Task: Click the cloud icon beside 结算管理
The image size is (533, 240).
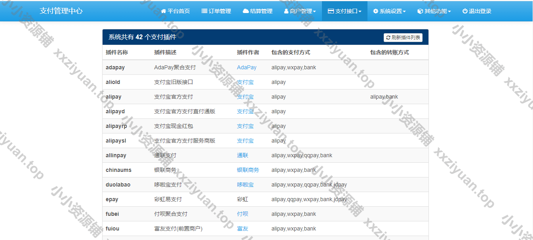Action: [246, 11]
